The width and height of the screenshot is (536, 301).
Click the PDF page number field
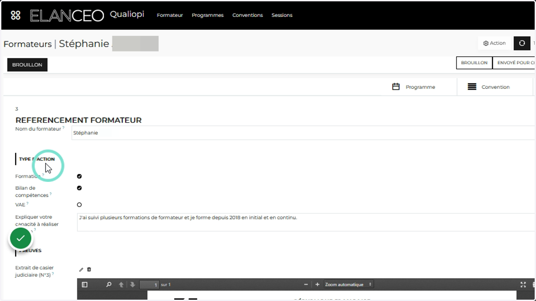point(149,285)
